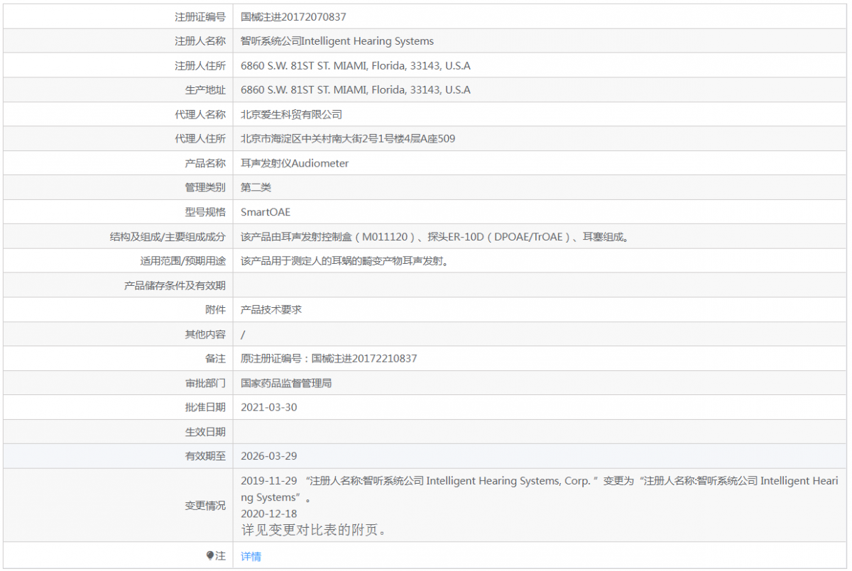Click the lightbulb icon beside 注
852x571 pixels.
pyautogui.click(x=210, y=556)
